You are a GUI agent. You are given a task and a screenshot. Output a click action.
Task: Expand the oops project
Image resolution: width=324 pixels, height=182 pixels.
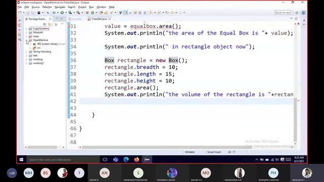click(26, 36)
